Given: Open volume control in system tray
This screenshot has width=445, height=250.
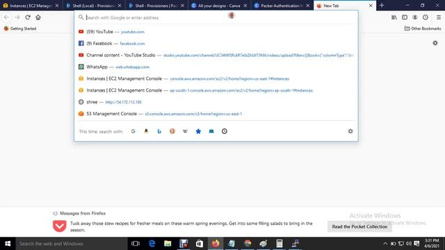Looking at the screenshot, I should click(x=409, y=244).
